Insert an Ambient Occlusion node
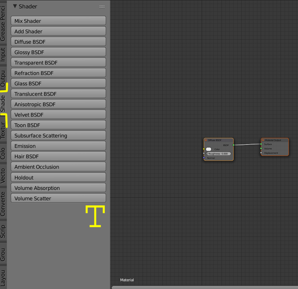The width and height of the screenshot is (298, 289). (x=58, y=167)
